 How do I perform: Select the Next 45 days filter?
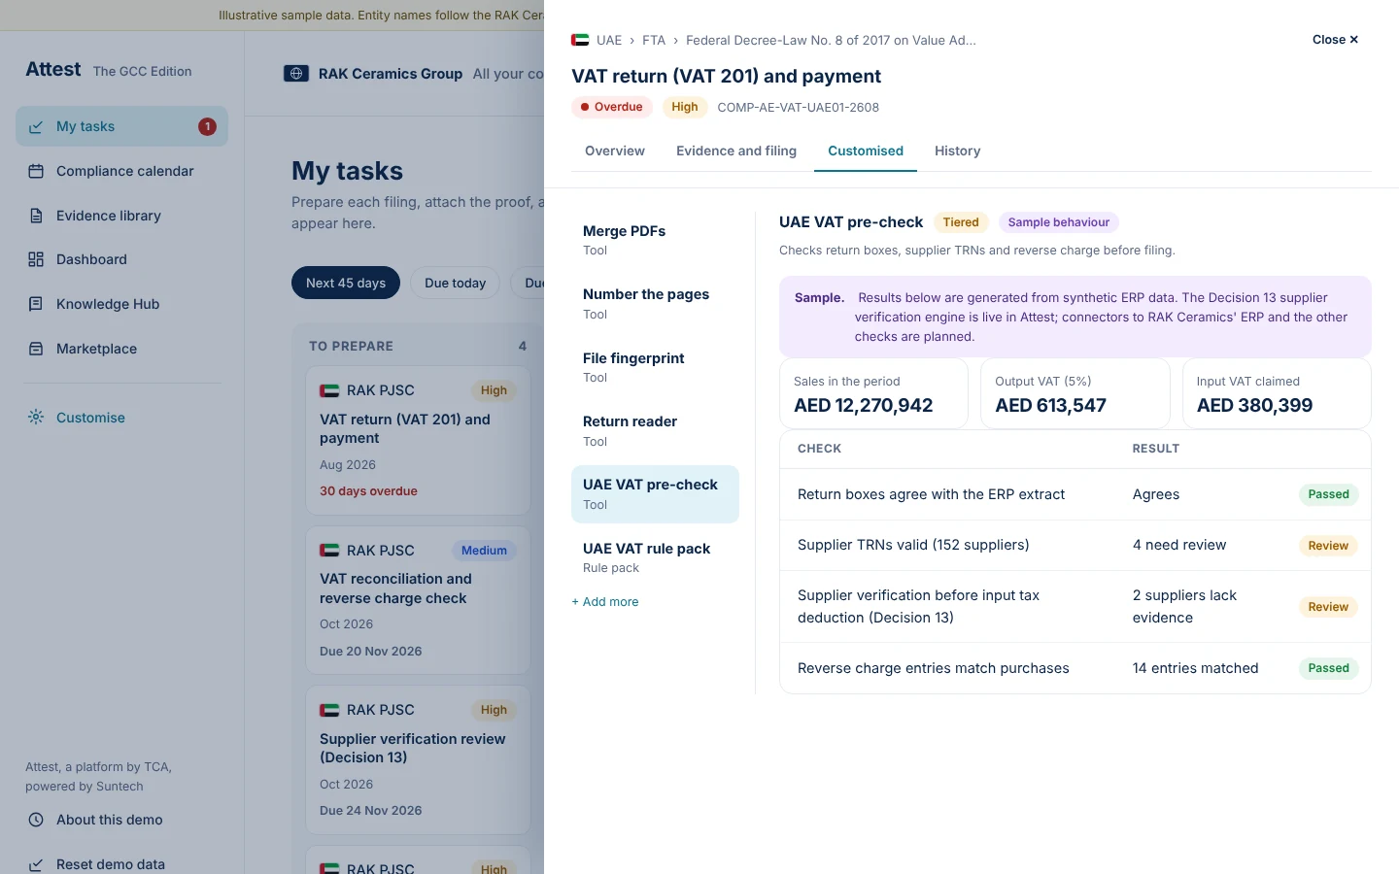click(346, 283)
